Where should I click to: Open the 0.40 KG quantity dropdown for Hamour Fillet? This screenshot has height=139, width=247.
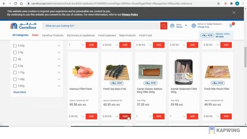pyautogui.click(x=76, y=116)
